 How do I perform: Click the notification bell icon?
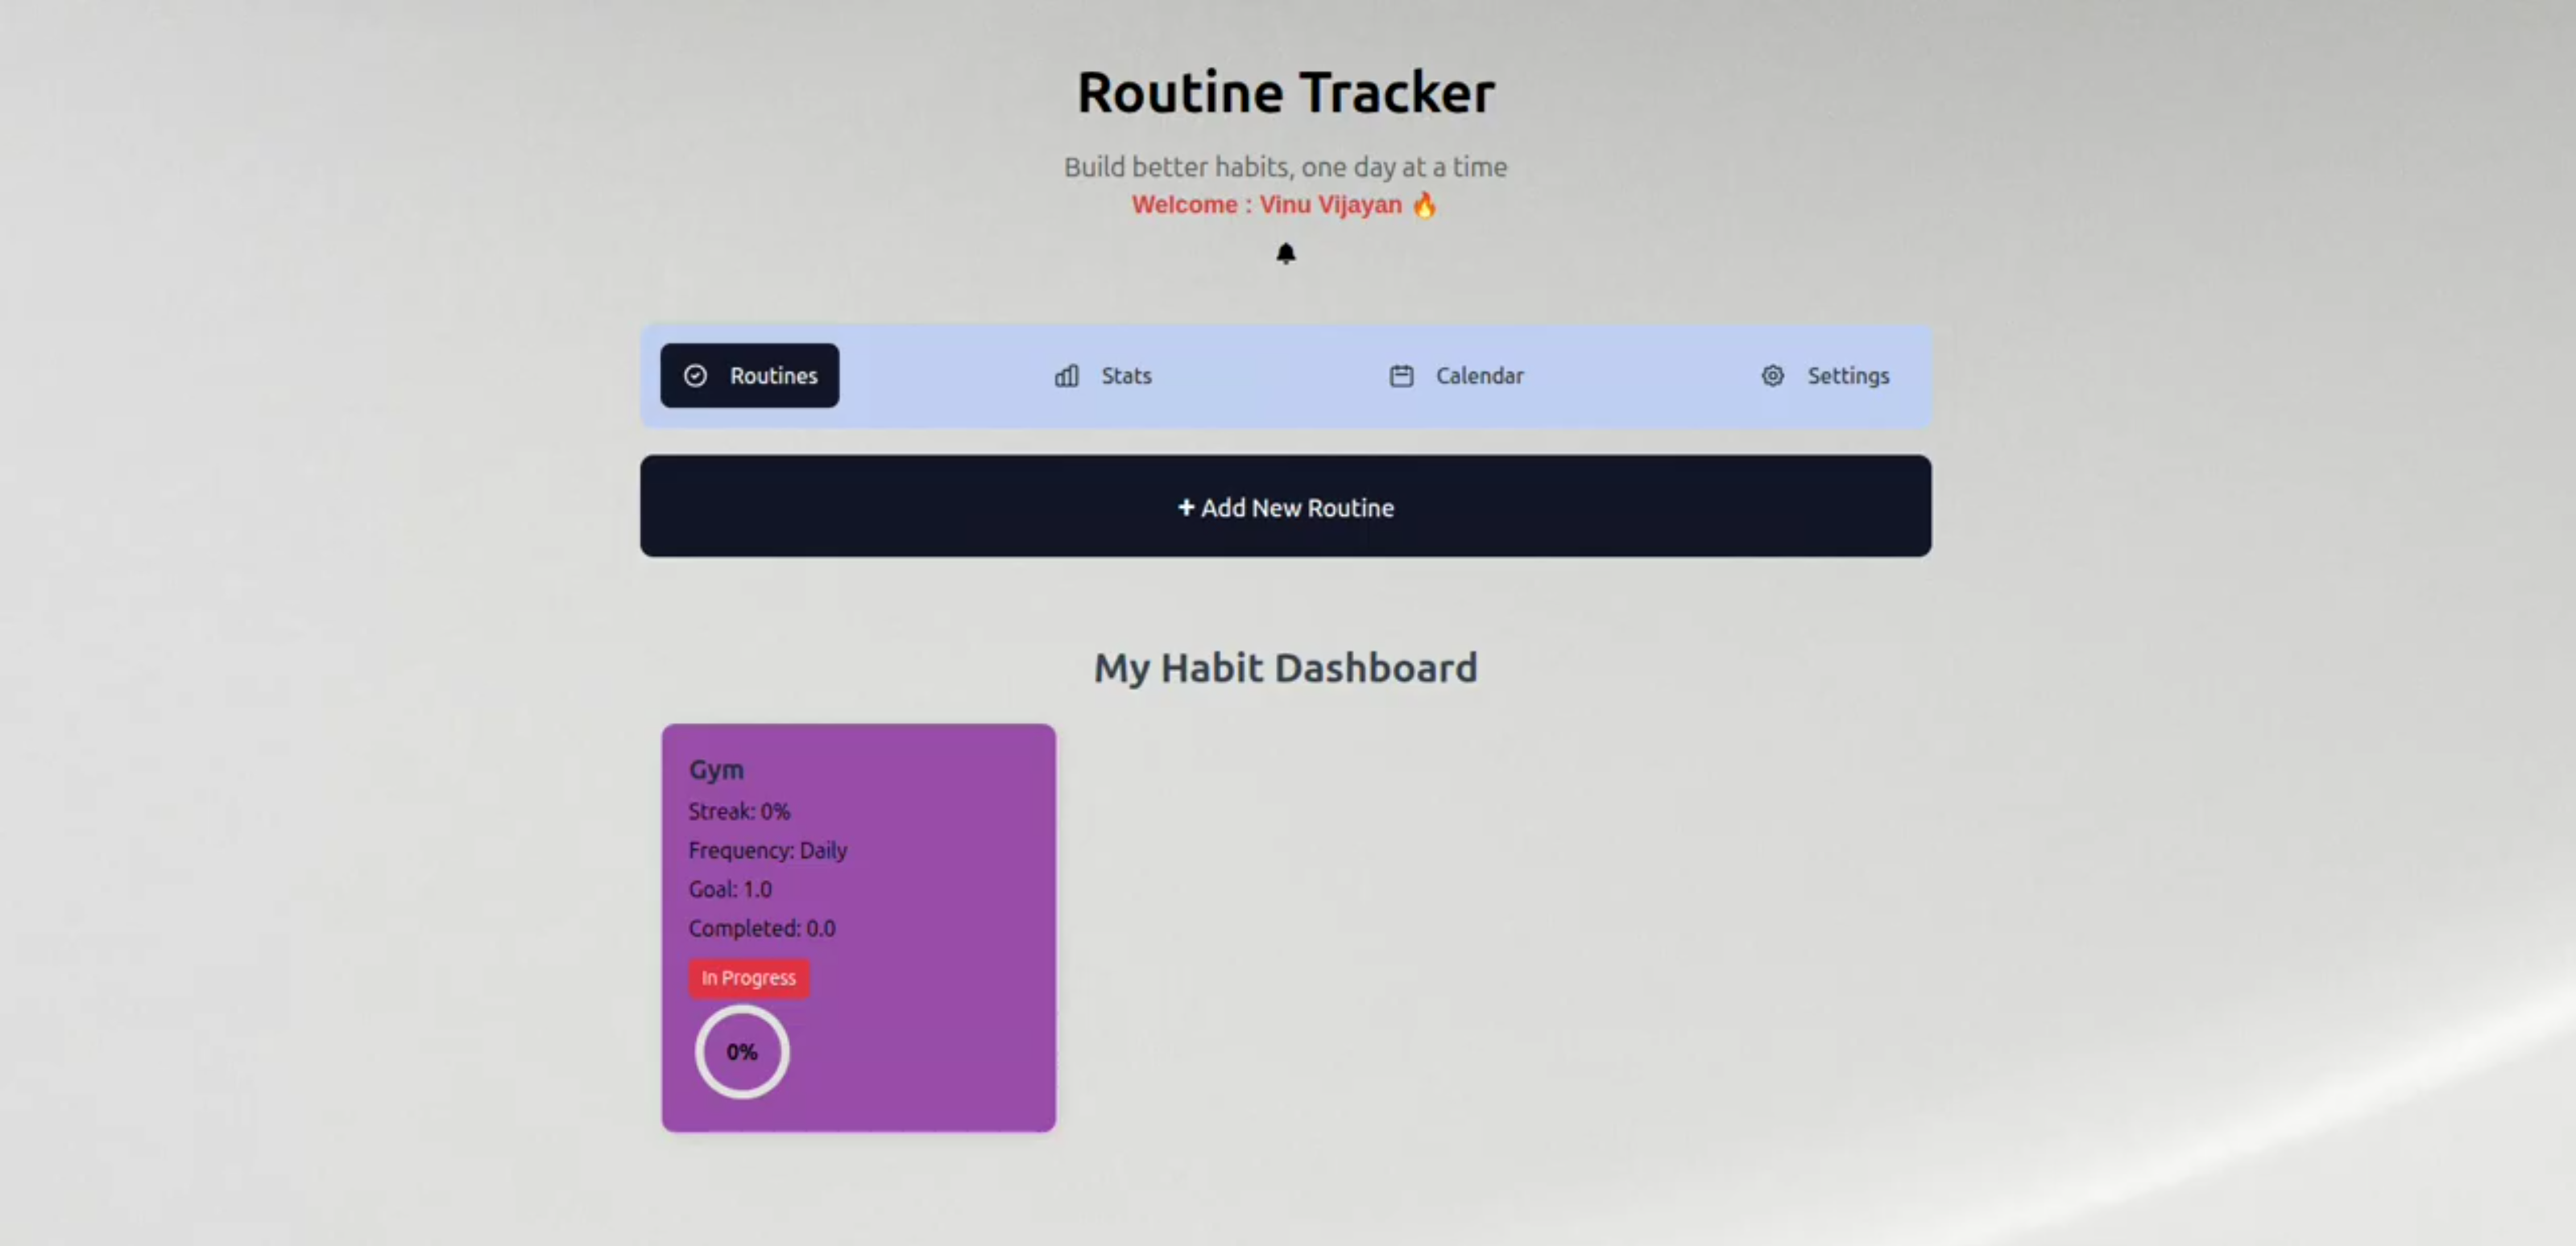coord(1285,254)
